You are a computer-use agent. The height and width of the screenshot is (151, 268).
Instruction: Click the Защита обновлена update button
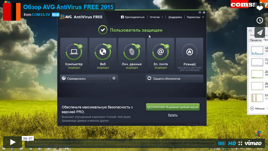175,78
